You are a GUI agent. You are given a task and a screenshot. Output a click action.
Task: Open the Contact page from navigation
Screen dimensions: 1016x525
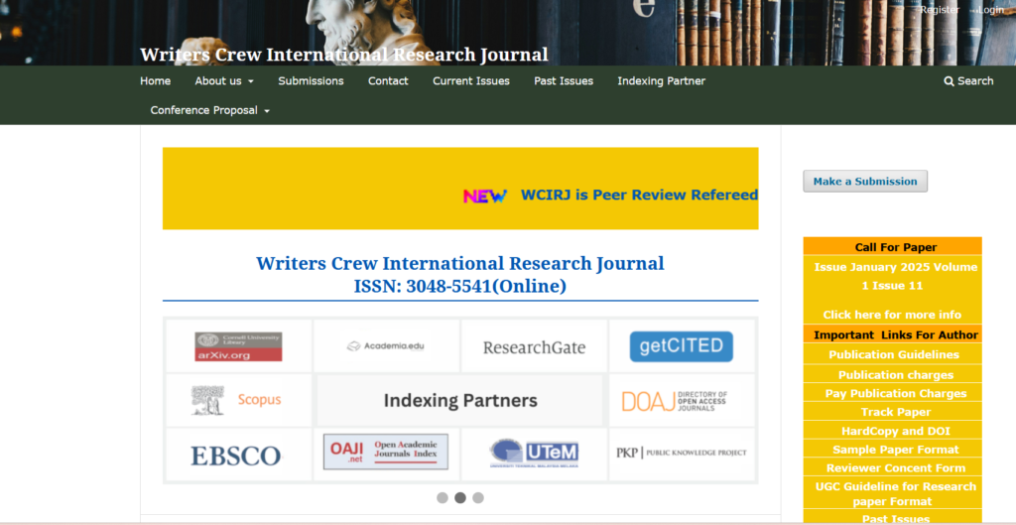tap(388, 81)
